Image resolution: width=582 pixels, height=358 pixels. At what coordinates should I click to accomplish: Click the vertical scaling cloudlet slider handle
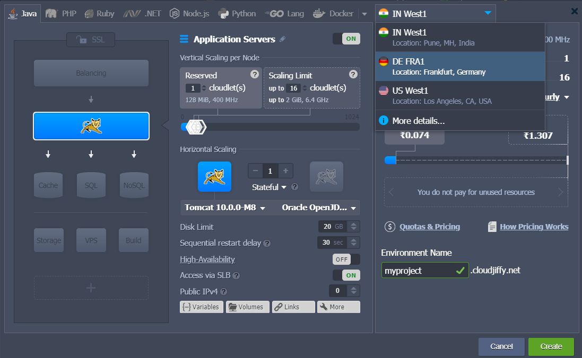196,127
